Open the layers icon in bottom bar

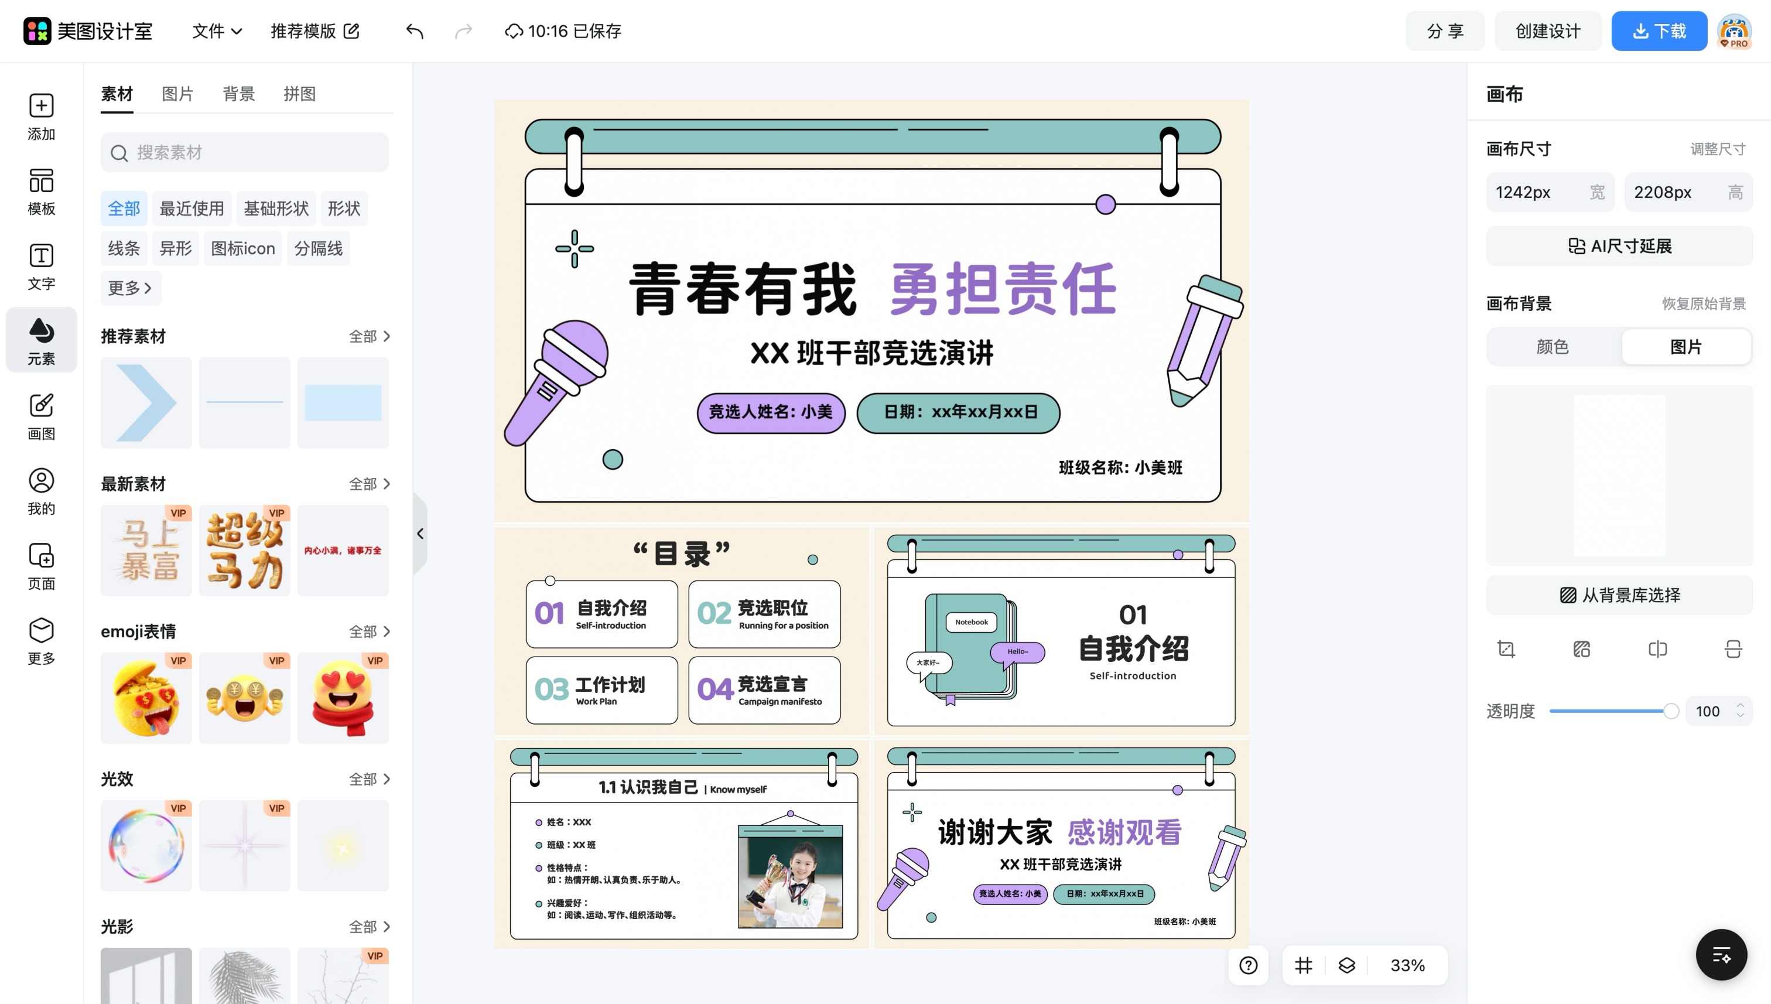point(1346,965)
